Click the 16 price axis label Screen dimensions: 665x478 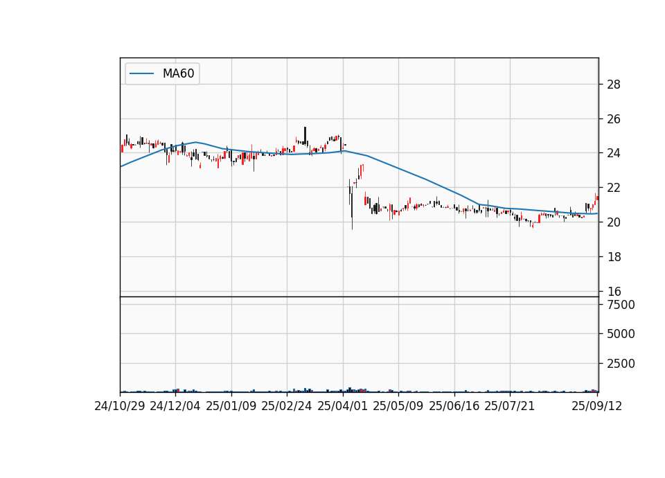click(x=614, y=292)
